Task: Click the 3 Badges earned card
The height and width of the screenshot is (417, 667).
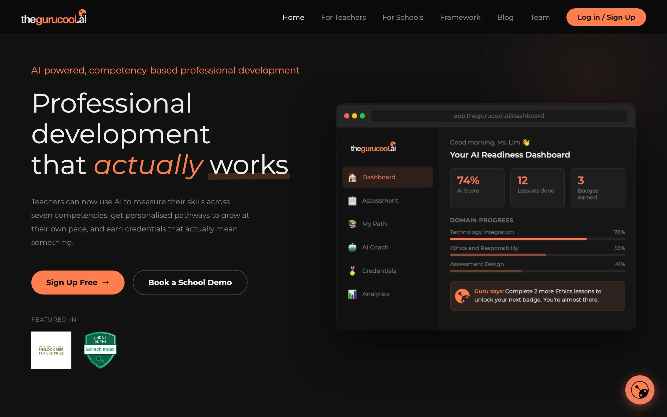Action: pyautogui.click(x=598, y=188)
